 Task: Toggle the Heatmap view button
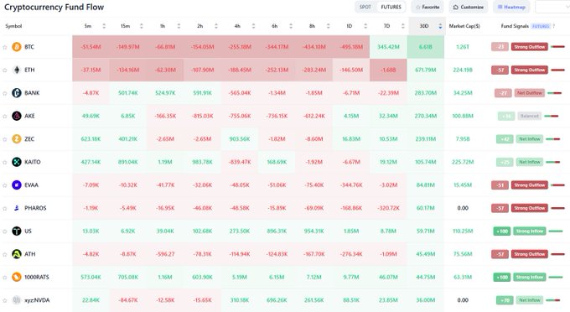pyautogui.click(x=511, y=7)
